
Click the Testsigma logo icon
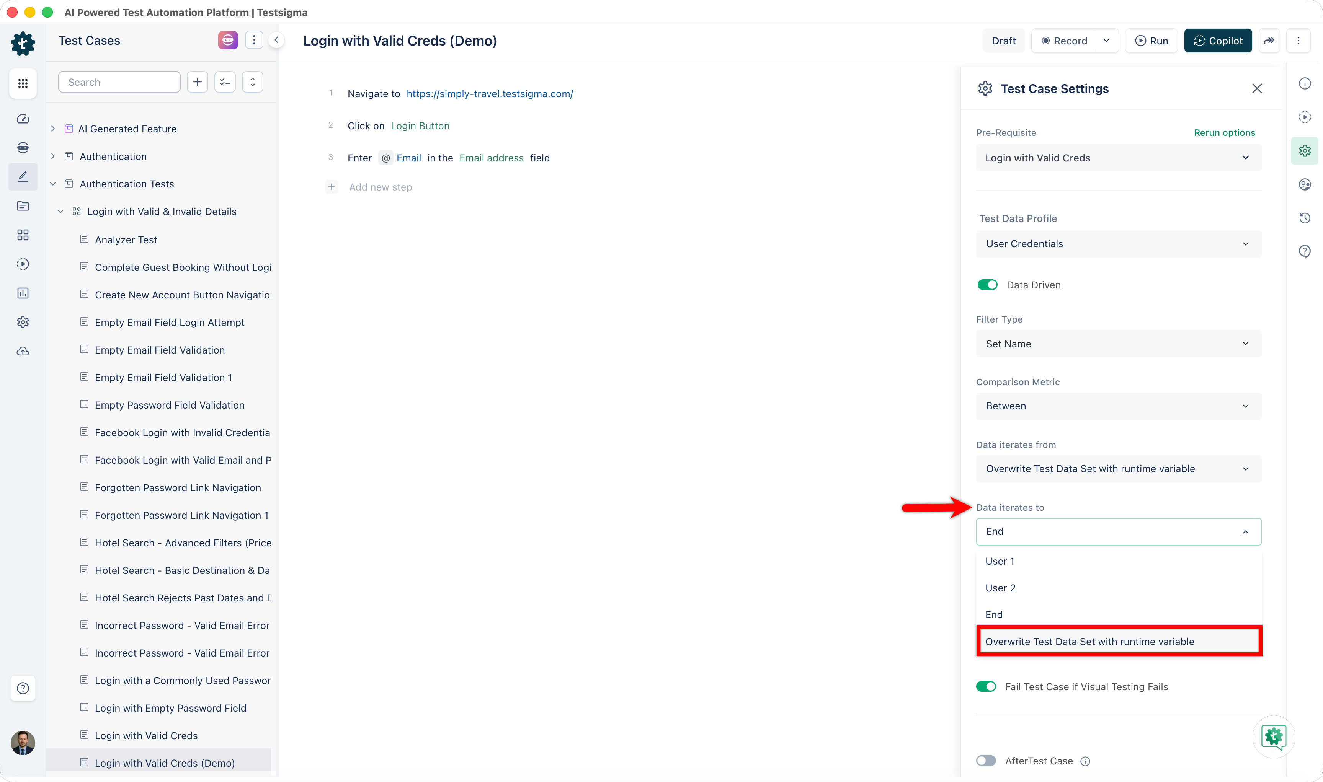pyautogui.click(x=23, y=43)
